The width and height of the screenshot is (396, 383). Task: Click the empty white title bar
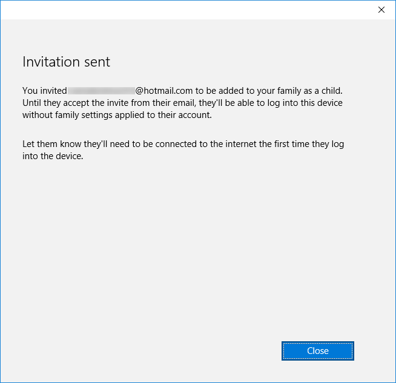tap(182, 10)
